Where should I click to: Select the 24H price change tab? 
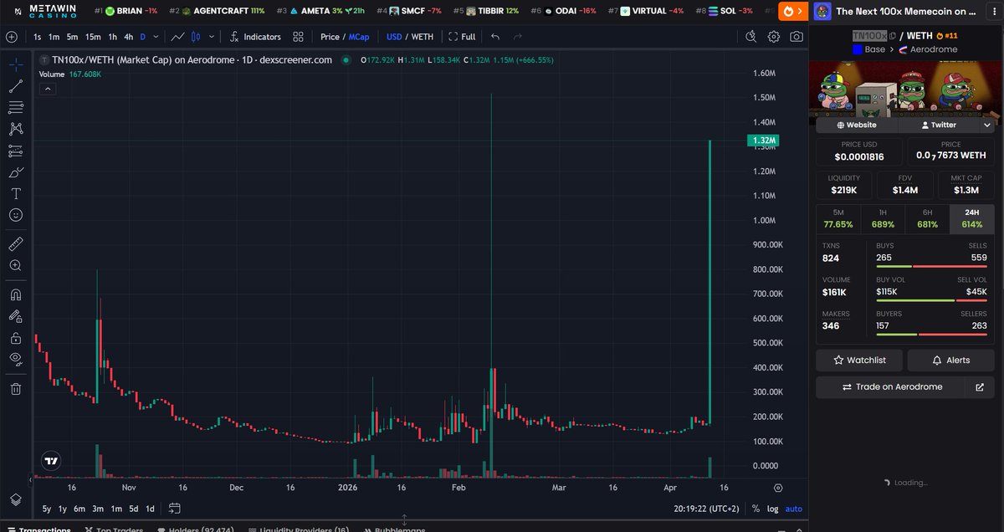click(971, 218)
